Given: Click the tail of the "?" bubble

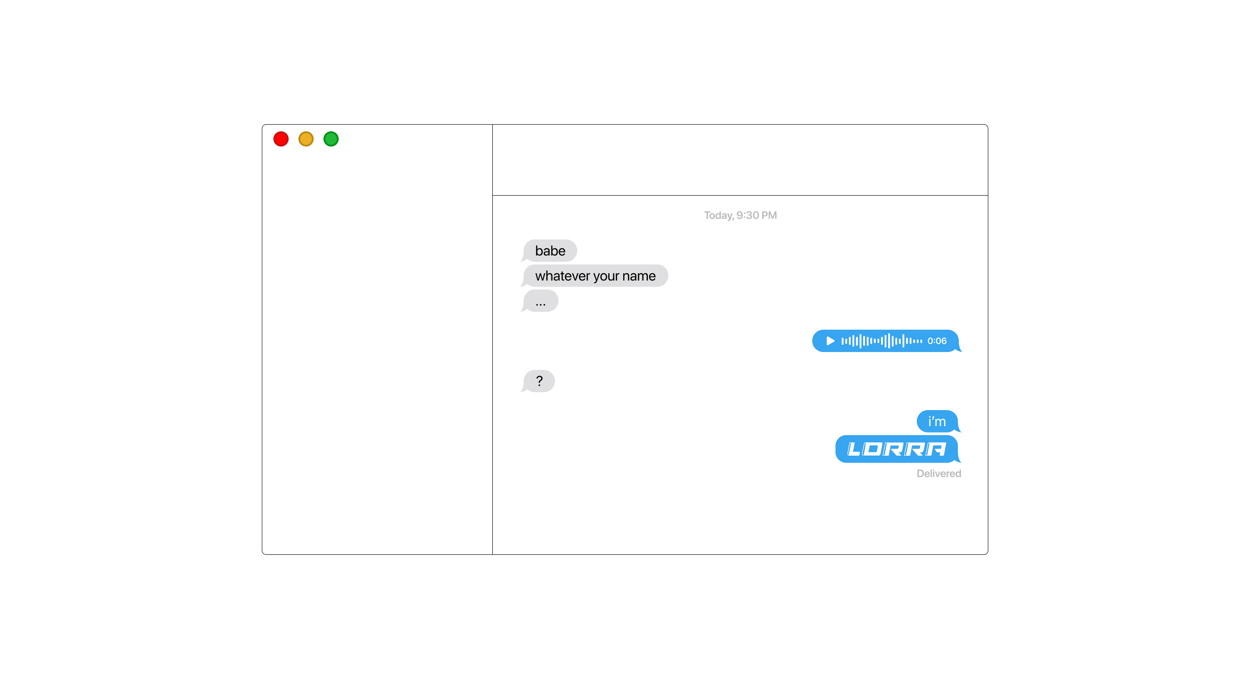Looking at the screenshot, I should coord(524,389).
